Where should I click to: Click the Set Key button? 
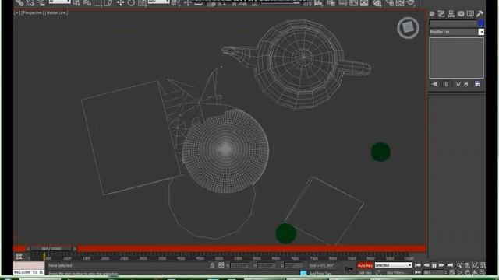(365, 273)
